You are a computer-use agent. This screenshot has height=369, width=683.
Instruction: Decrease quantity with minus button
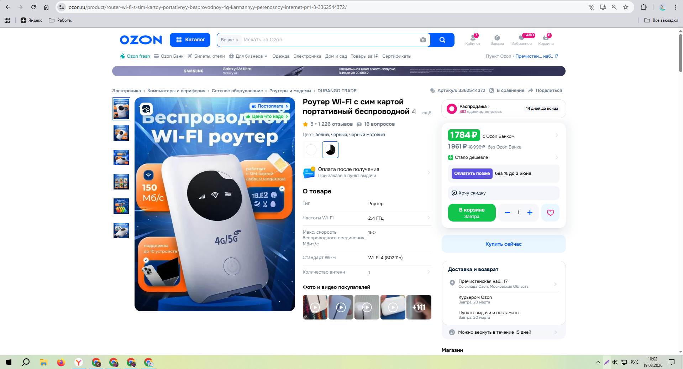(508, 213)
